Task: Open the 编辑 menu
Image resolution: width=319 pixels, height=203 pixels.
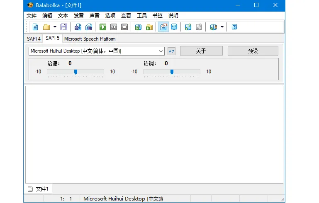Action: click(x=47, y=16)
